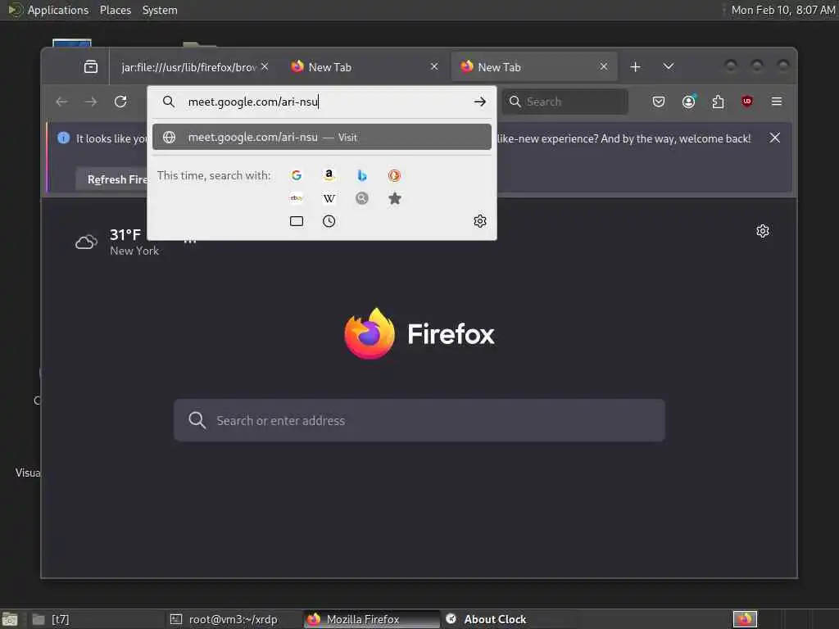Open the Places menu

coord(116,10)
